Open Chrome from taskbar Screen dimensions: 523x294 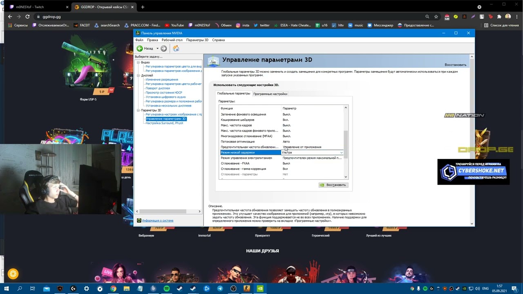113,289
